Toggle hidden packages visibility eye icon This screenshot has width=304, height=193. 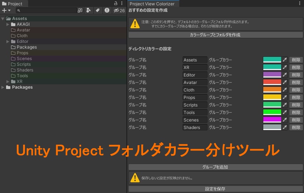pos(119,10)
